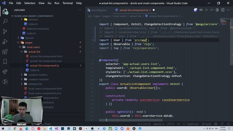Click the Ln 5, Col 30 status item
The image size is (233, 131).
[144, 124]
